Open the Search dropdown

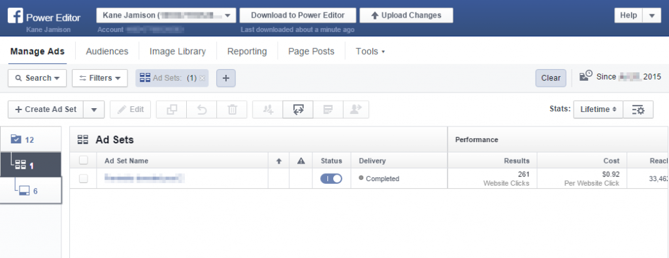click(x=37, y=78)
